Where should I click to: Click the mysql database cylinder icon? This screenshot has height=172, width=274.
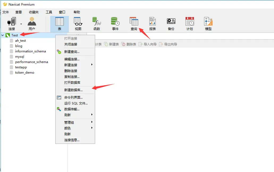point(11,57)
